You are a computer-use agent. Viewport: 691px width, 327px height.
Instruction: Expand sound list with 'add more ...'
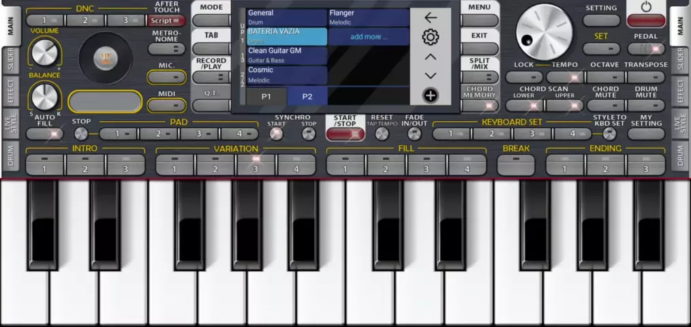[369, 37]
